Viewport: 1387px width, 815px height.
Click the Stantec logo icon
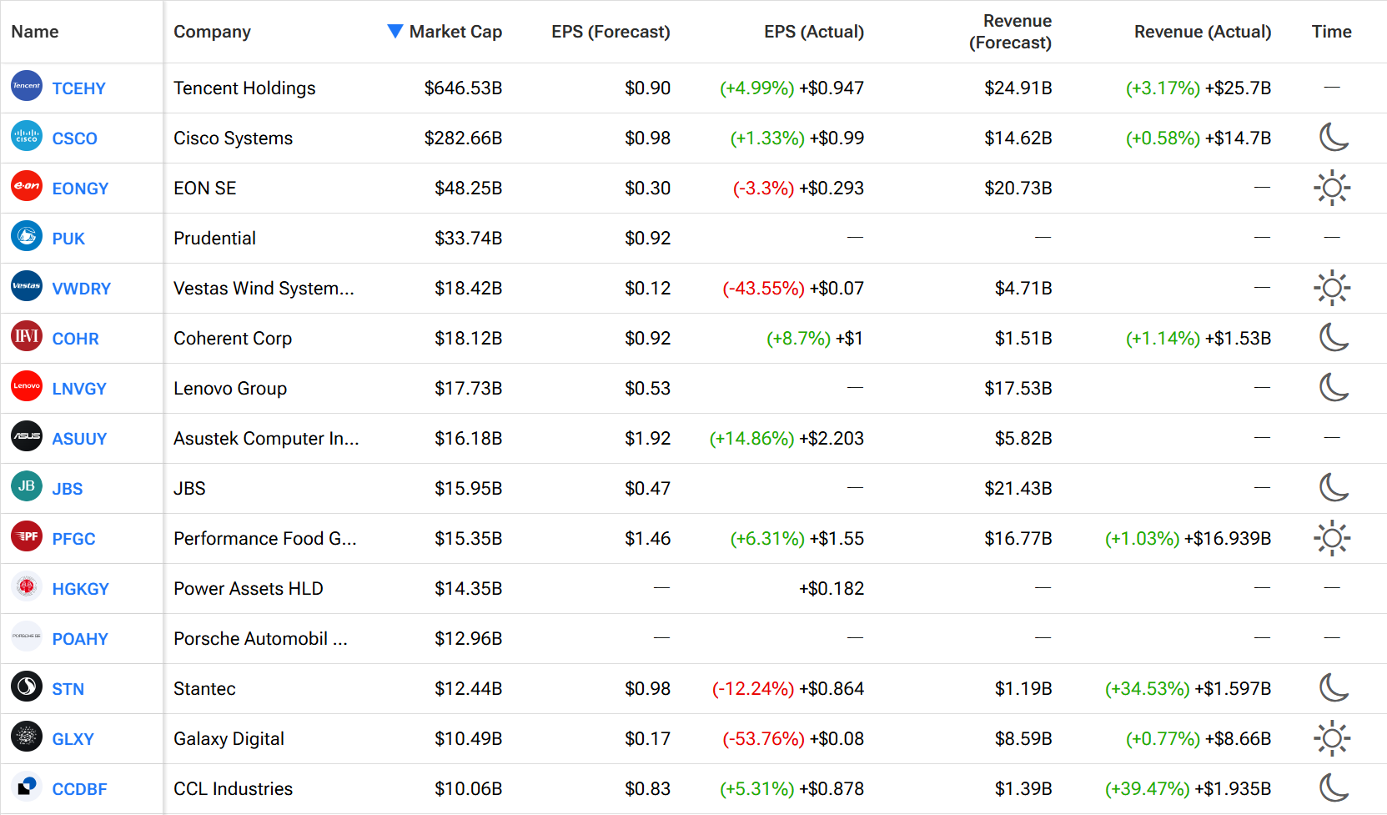pos(27,687)
